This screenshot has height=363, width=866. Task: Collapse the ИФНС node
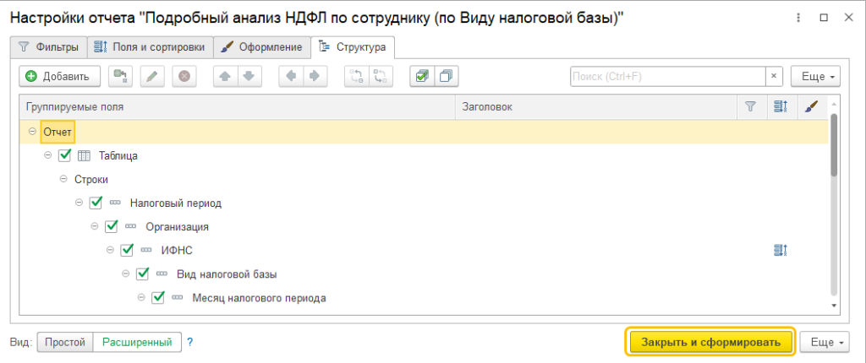(110, 251)
